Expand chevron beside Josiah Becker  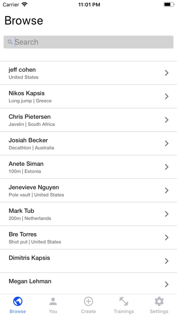(x=167, y=143)
